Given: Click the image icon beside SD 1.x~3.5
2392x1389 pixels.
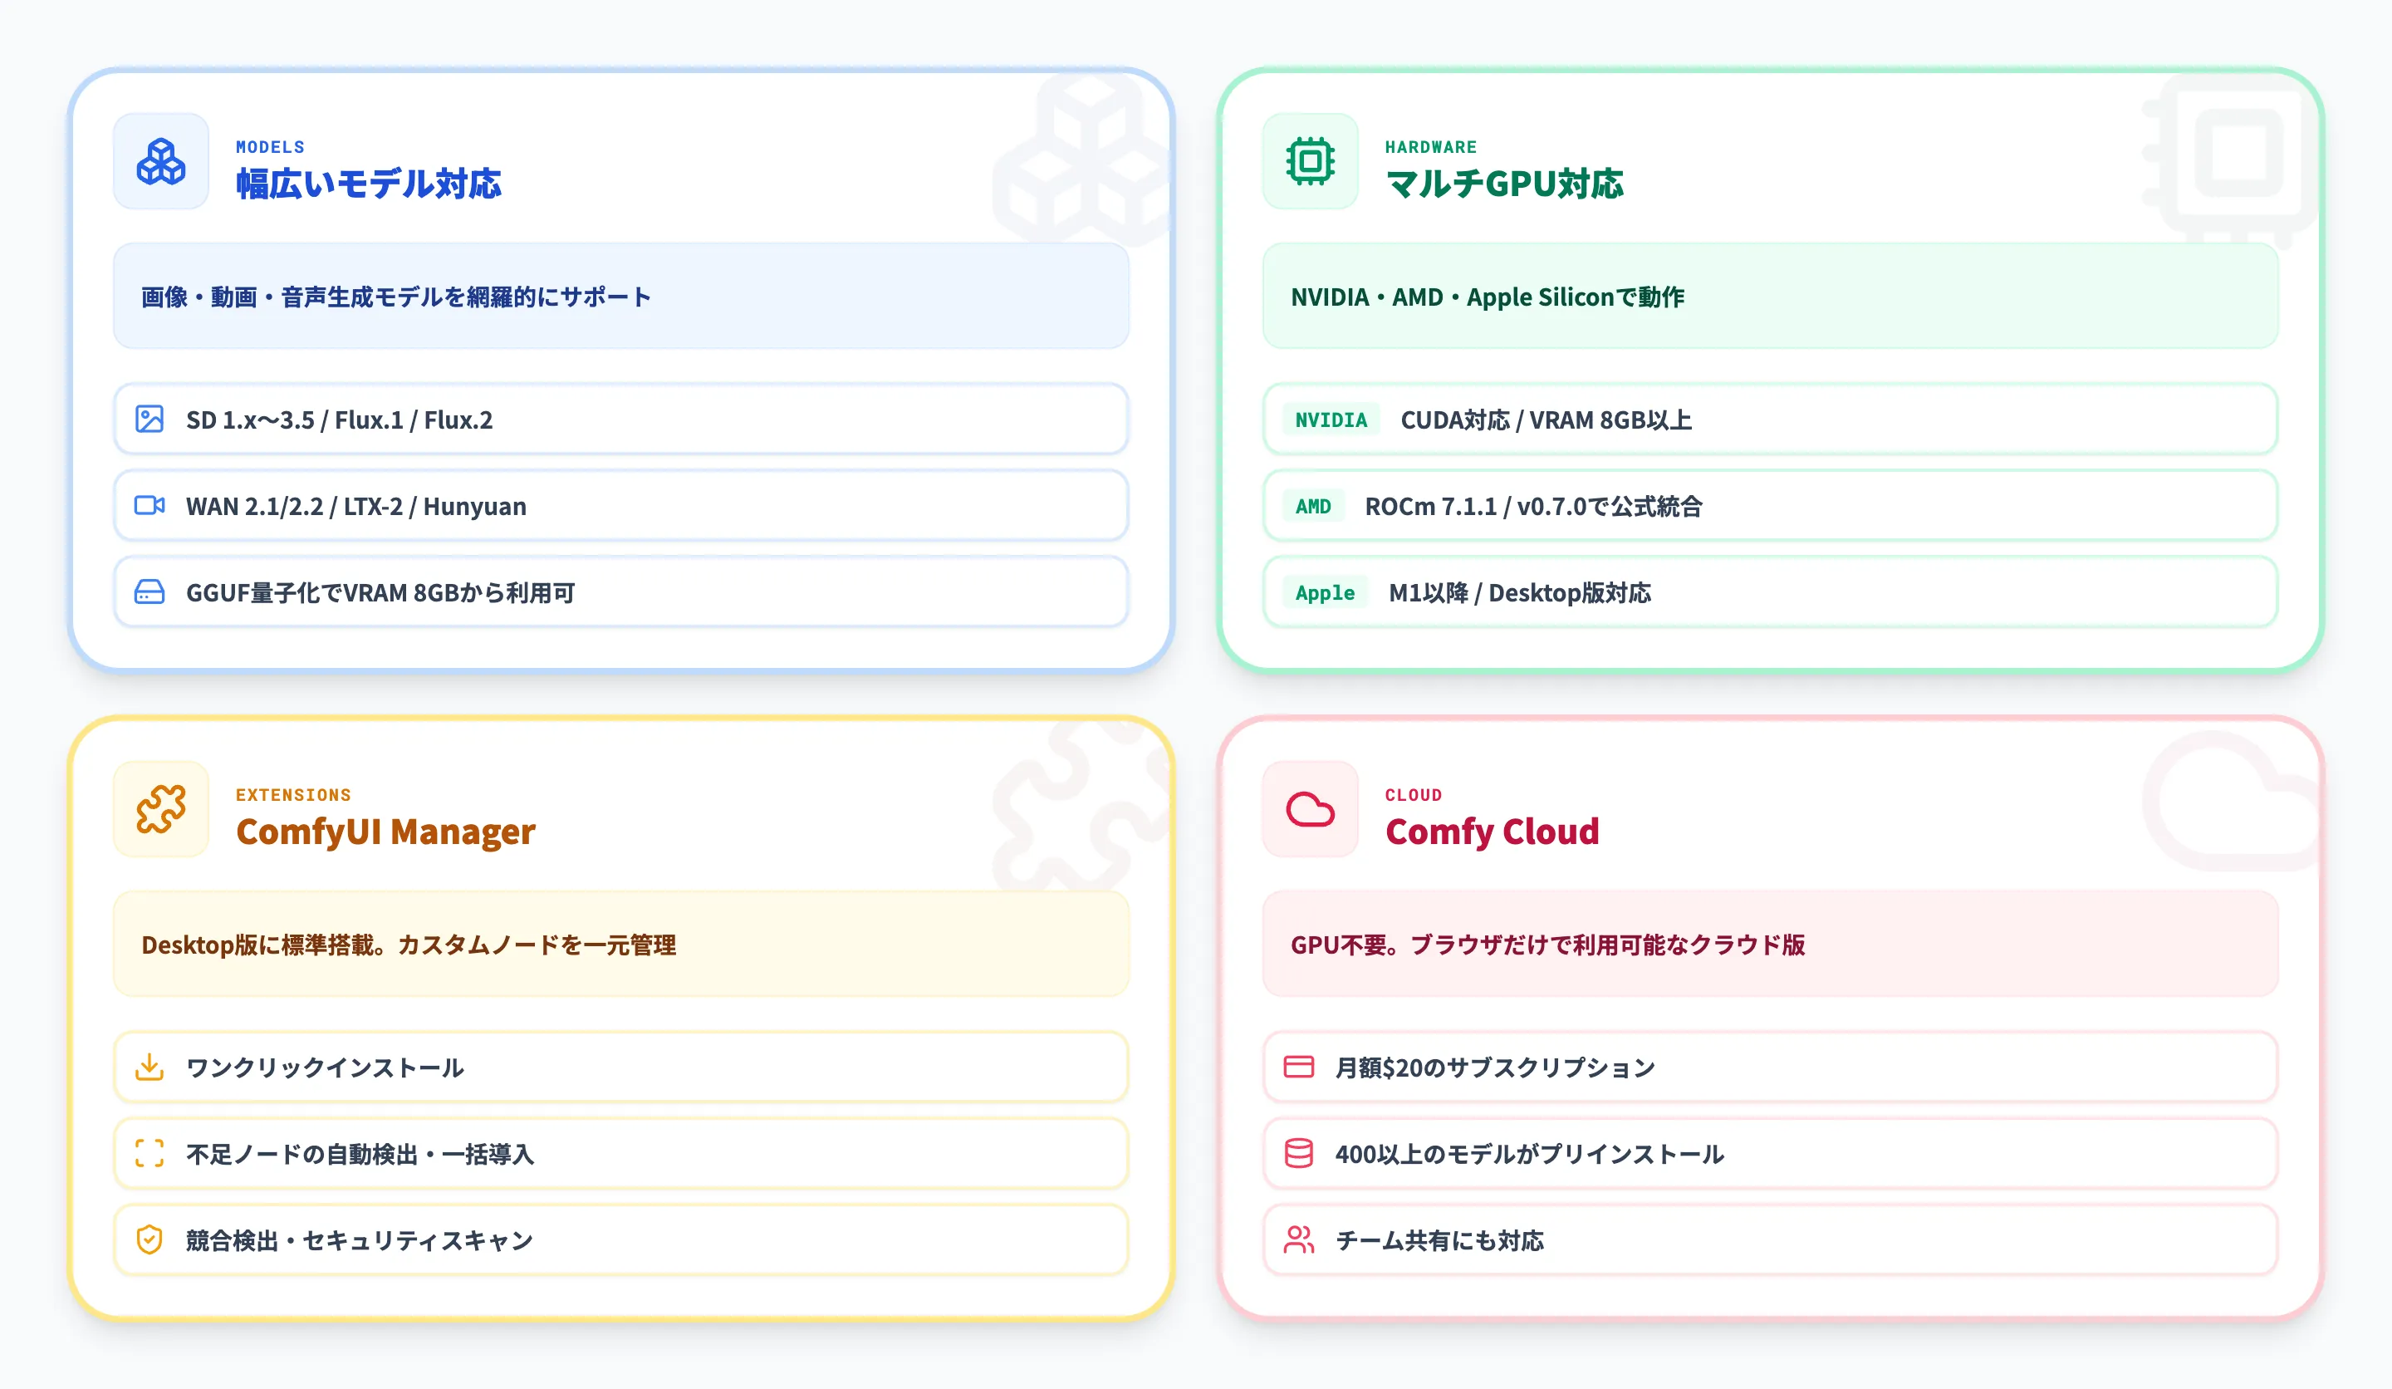Looking at the screenshot, I should click(x=150, y=419).
